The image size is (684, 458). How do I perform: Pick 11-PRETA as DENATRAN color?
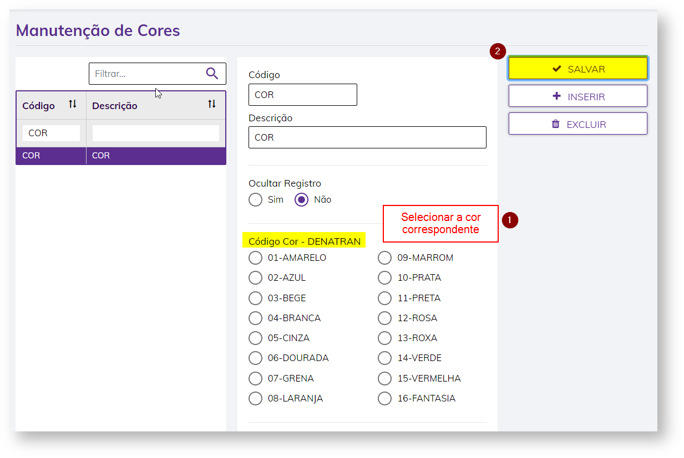click(x=385, y=299)
